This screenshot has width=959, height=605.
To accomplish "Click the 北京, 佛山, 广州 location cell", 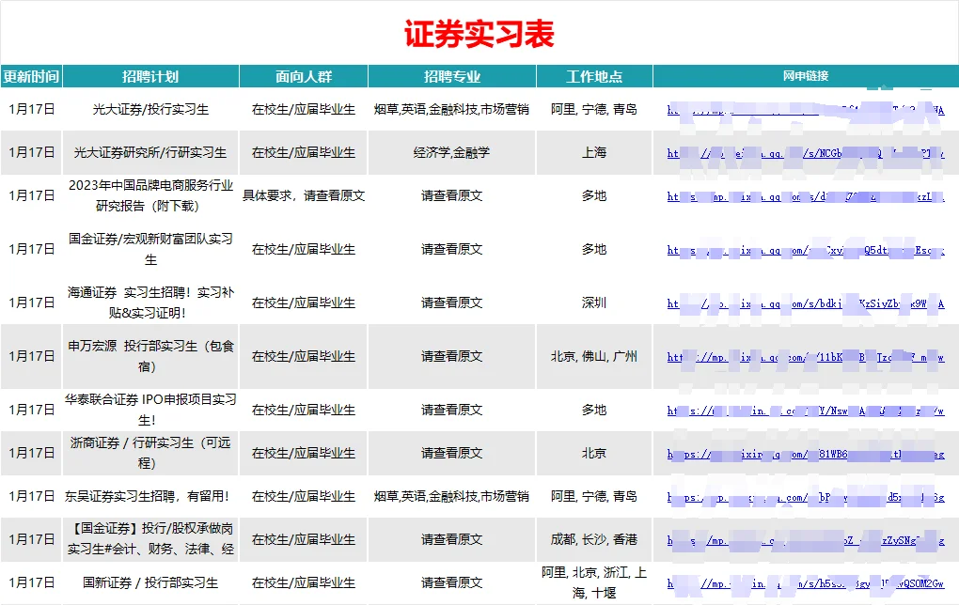I will coord(594,356).
